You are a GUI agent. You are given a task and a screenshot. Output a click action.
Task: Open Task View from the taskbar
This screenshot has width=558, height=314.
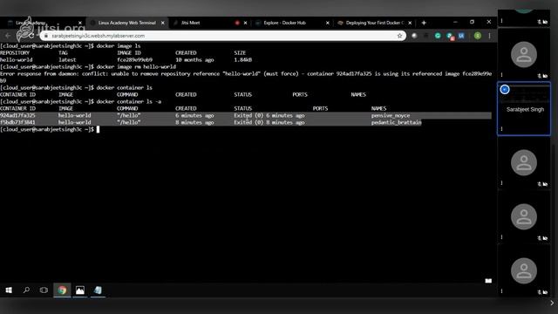(x=44, y=290)
